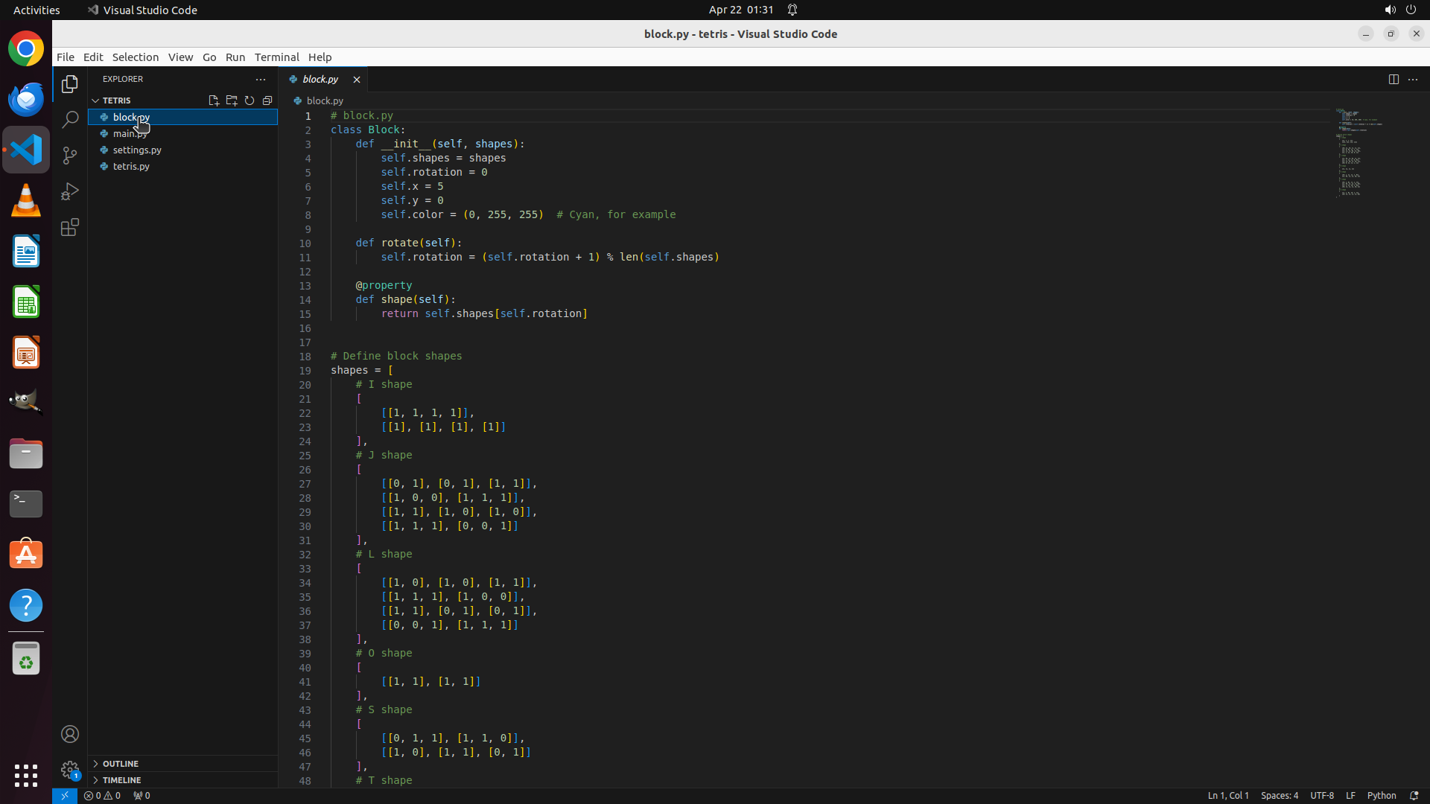Open settings.py in the file tree
The height and width of the screenshot is (804, 1430).
click(x=137, y=150)
